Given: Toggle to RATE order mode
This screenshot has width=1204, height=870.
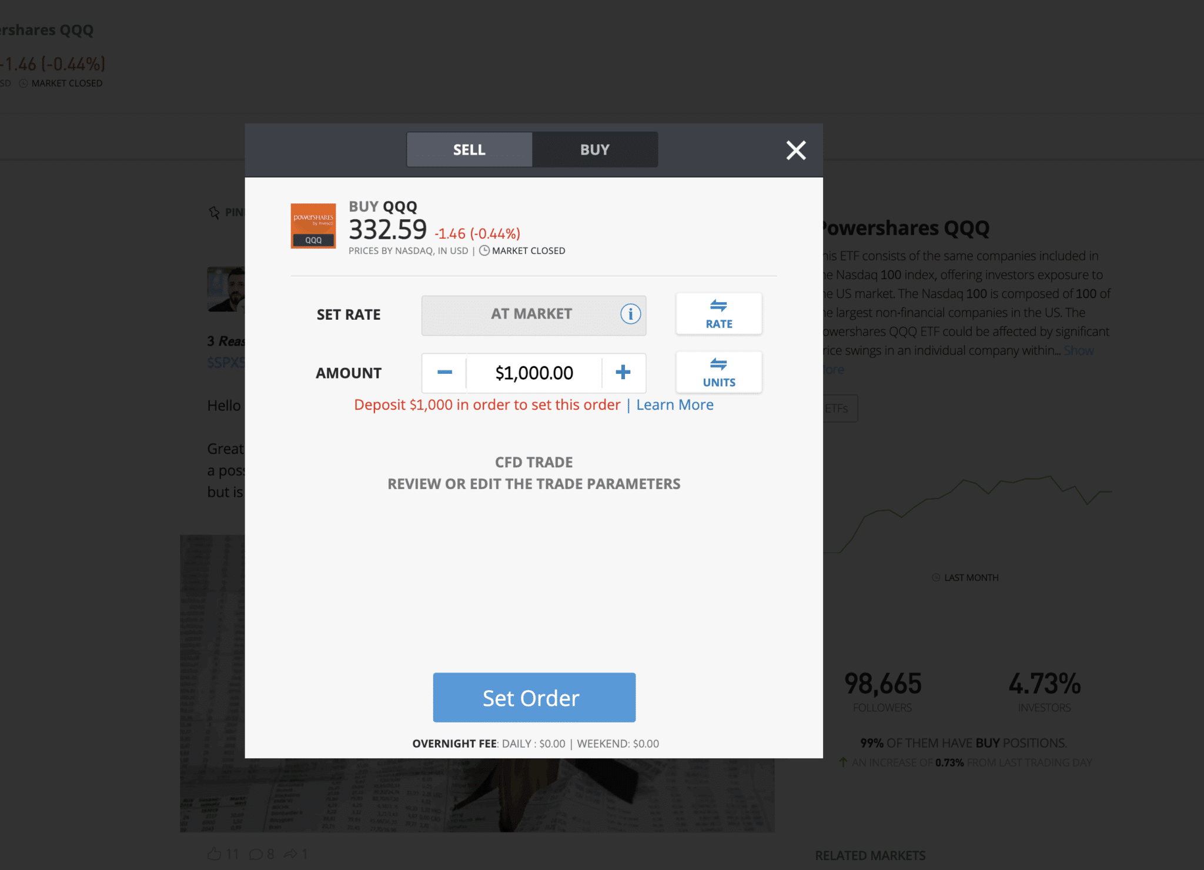Looking at the screenshot, I should point(718,314).
